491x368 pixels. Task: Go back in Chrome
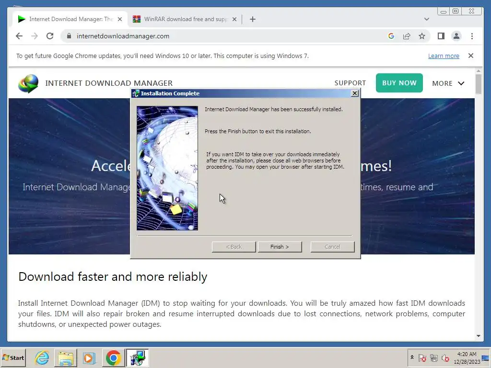(x=19, y=36)
